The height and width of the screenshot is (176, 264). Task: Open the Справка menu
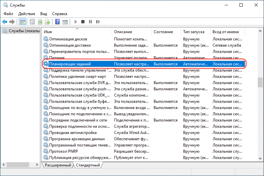pos(59,13)
